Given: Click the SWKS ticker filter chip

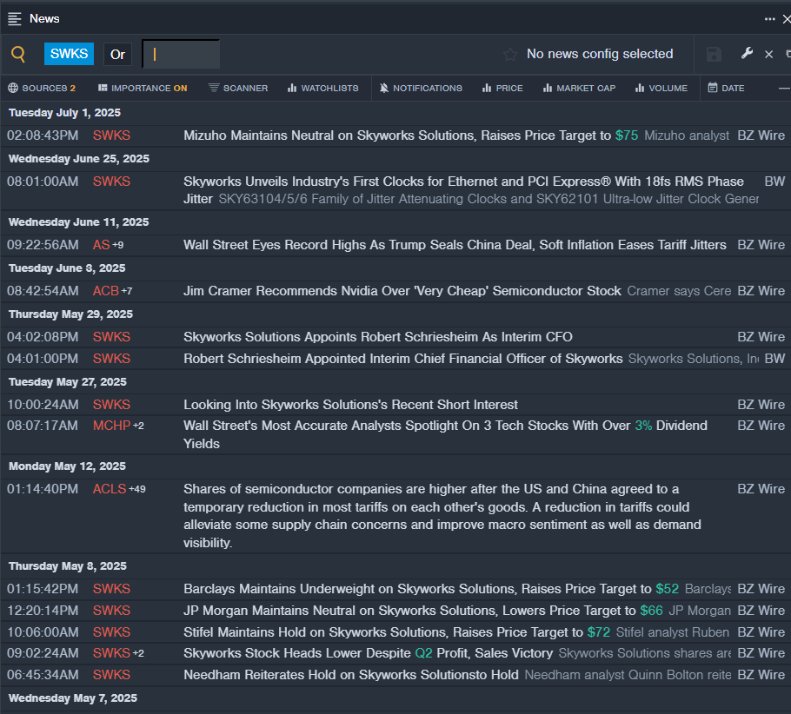Looking at the screenshot, I should 70,54.
